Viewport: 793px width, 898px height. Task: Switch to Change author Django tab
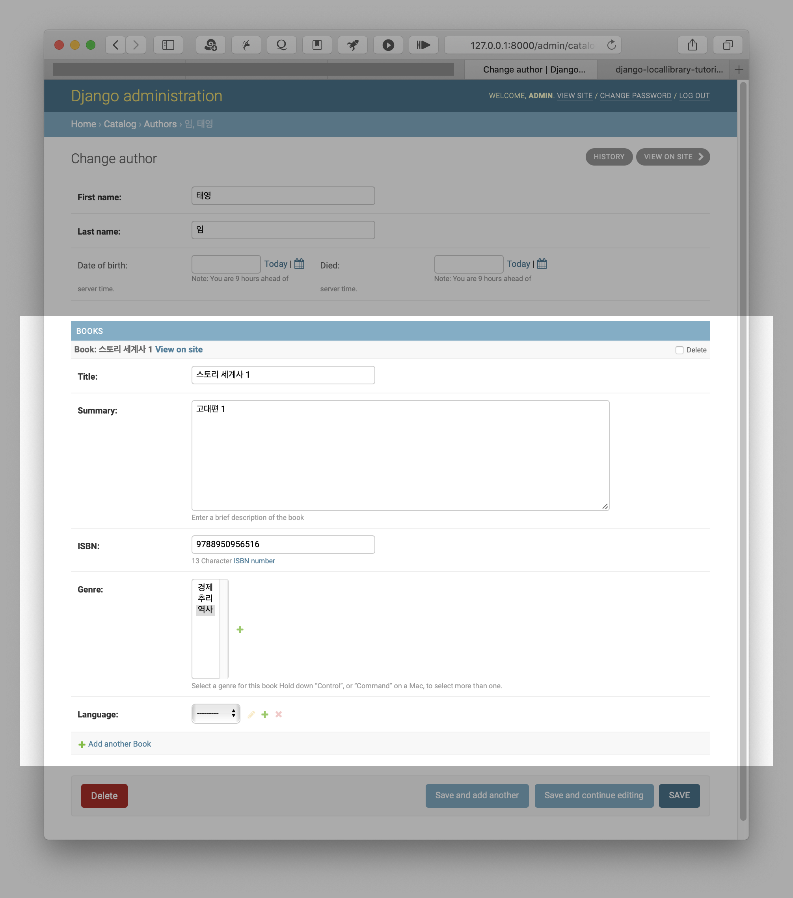click(534, 69)
